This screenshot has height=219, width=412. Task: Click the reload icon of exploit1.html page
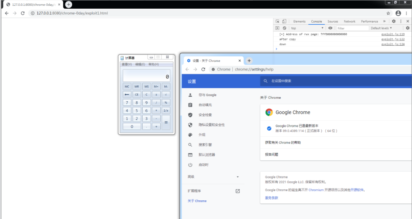[x=23, y=13]
